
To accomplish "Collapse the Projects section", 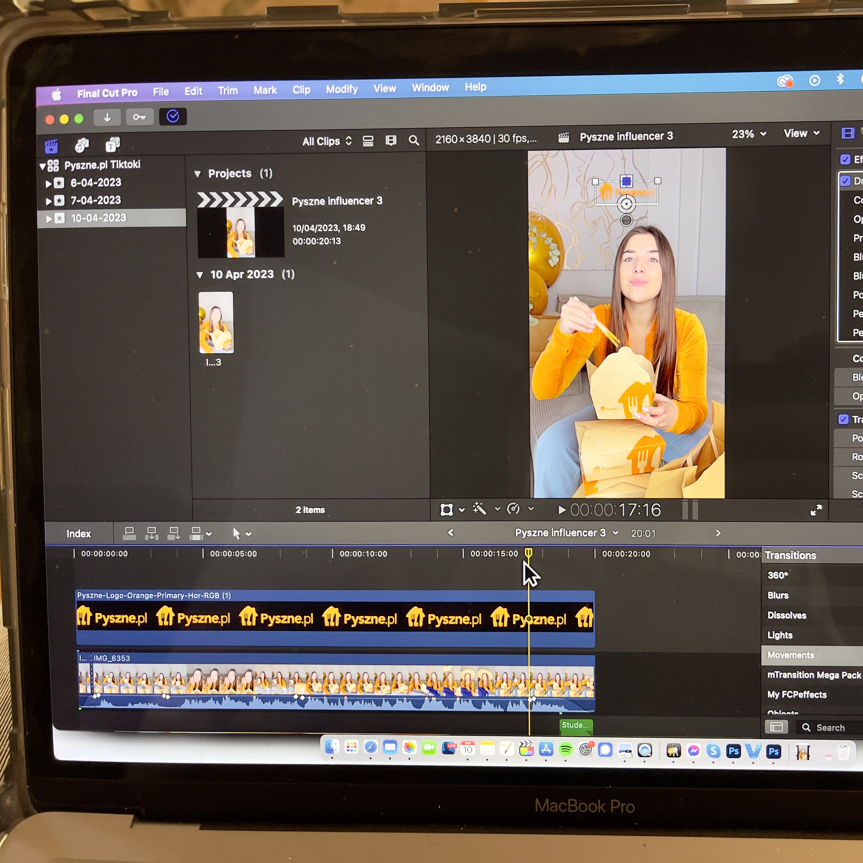I will (x=197, y=174).
